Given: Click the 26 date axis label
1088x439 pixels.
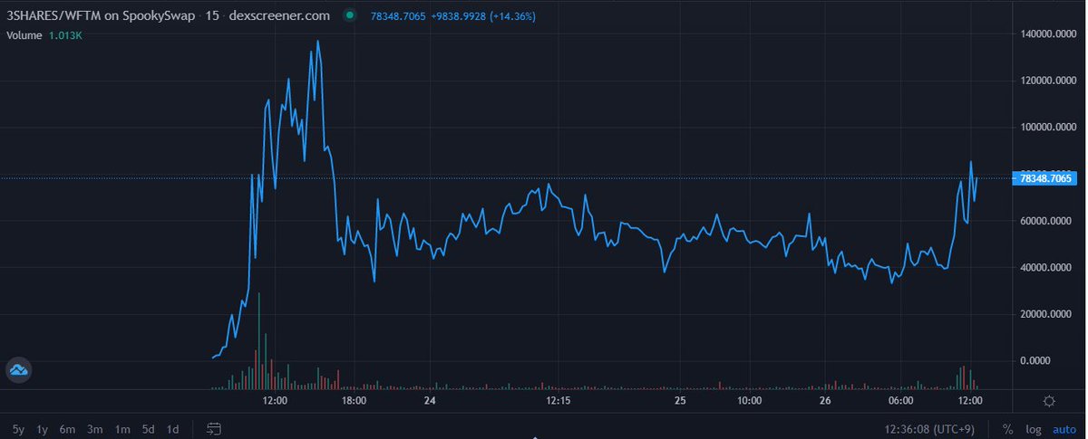Looking at the screenshot, I should click(825, 401).
